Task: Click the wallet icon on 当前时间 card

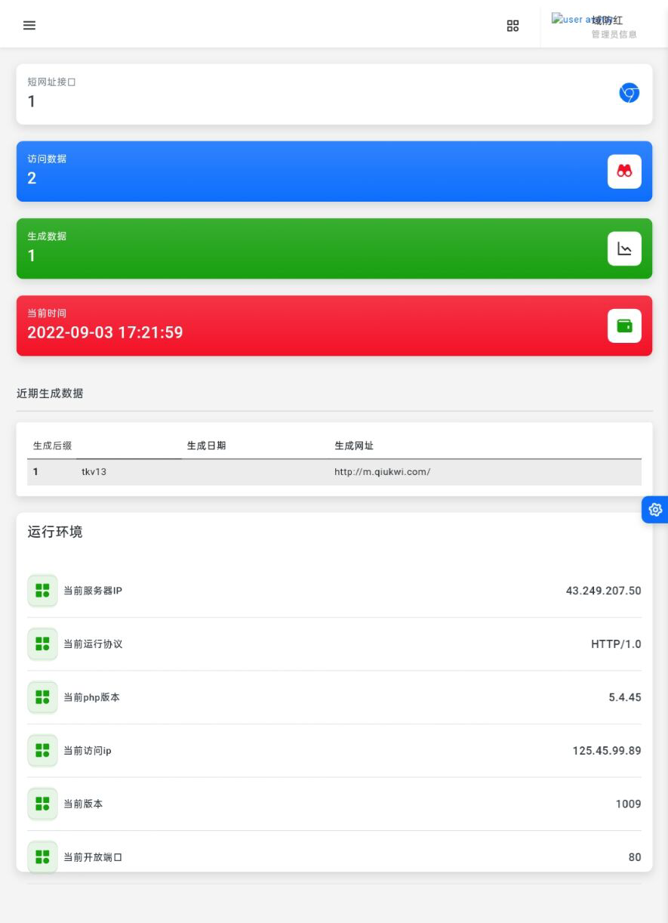Action: (624, 325)
